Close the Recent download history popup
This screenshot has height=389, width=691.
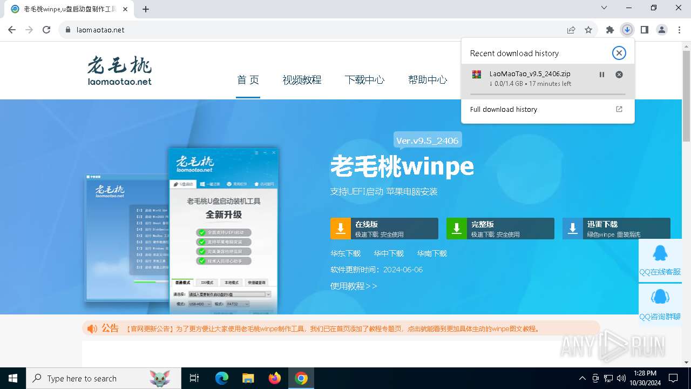tap(619, 53)
